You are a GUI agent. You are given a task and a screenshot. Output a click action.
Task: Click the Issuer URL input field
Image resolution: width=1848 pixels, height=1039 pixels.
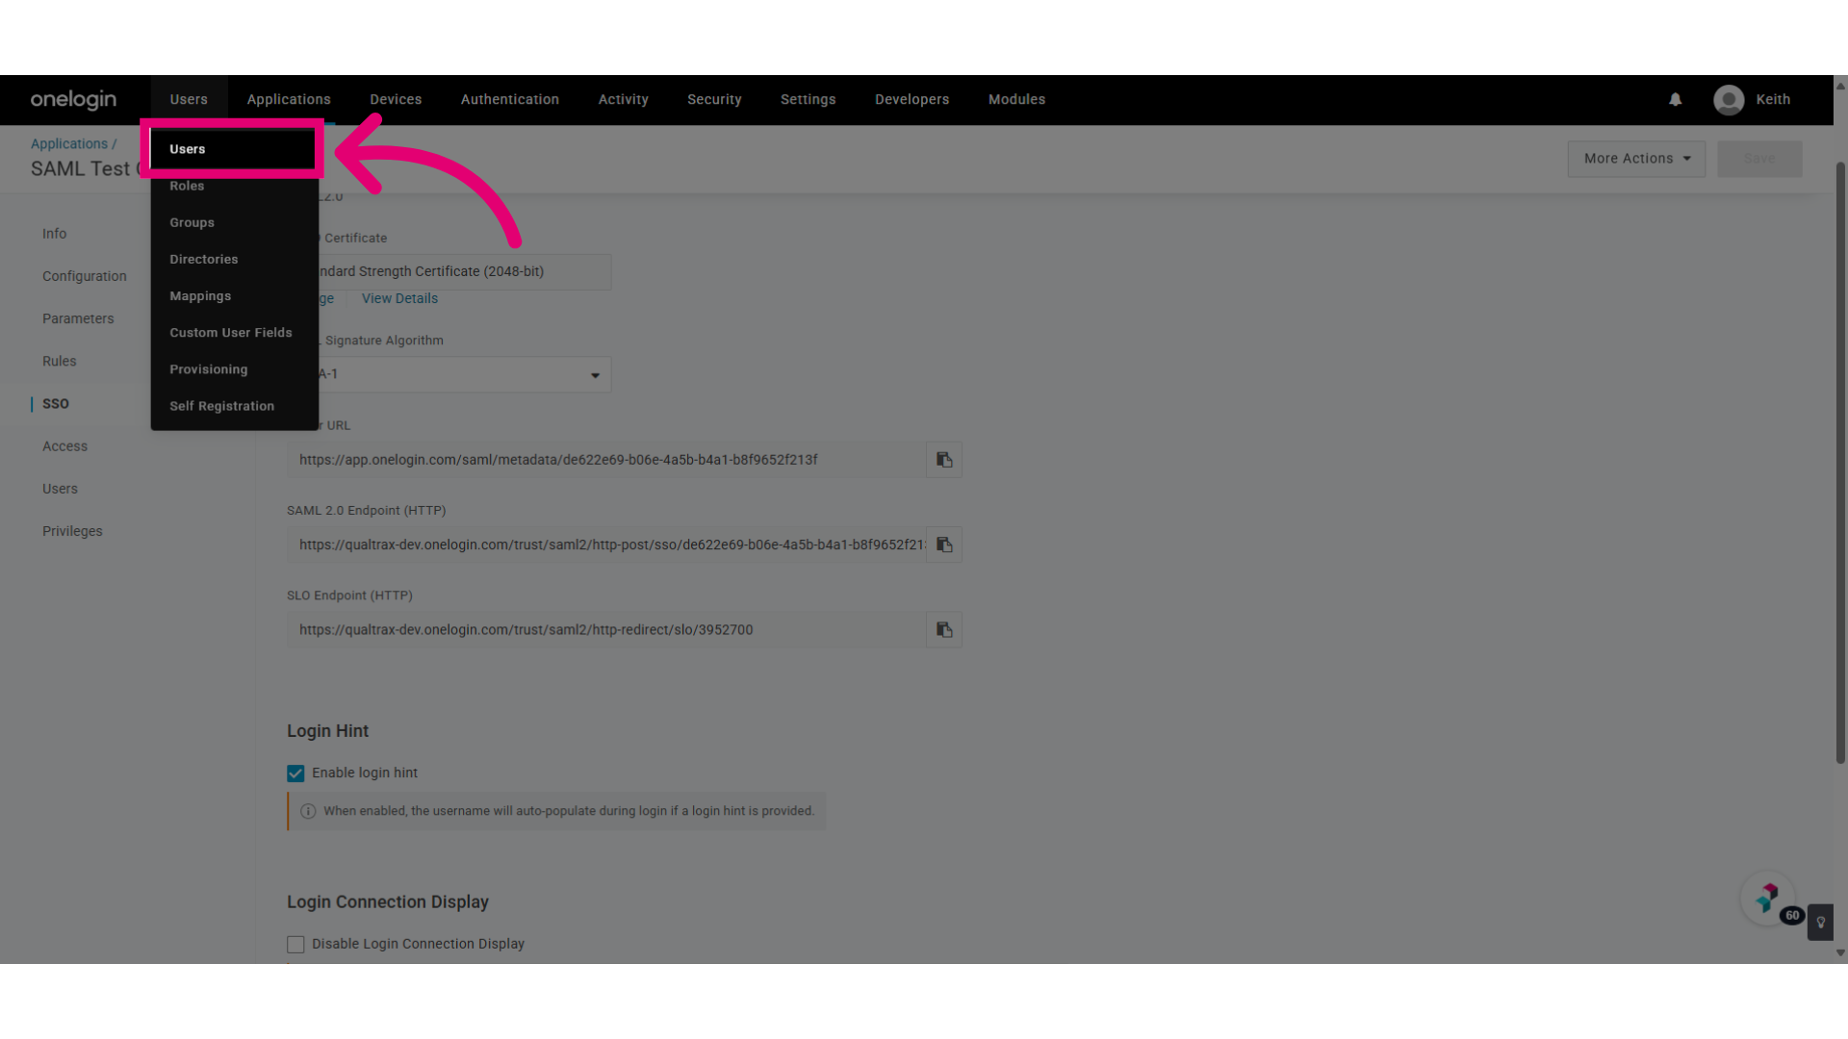606,460
